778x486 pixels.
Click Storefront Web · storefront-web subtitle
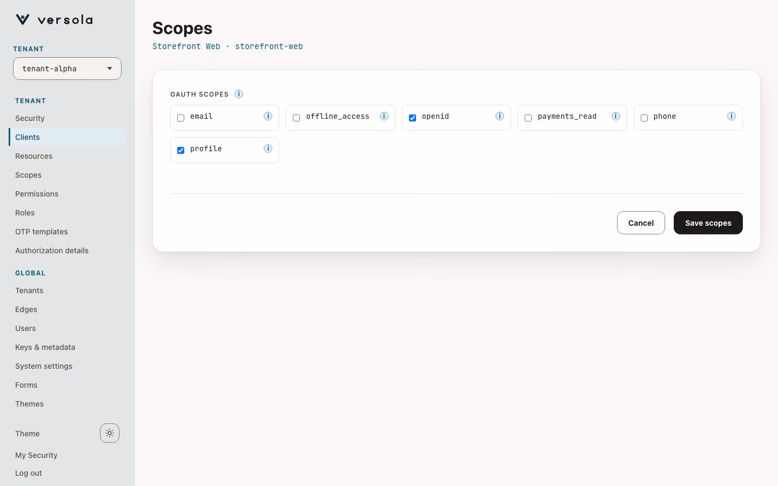[x=227, y=46]
